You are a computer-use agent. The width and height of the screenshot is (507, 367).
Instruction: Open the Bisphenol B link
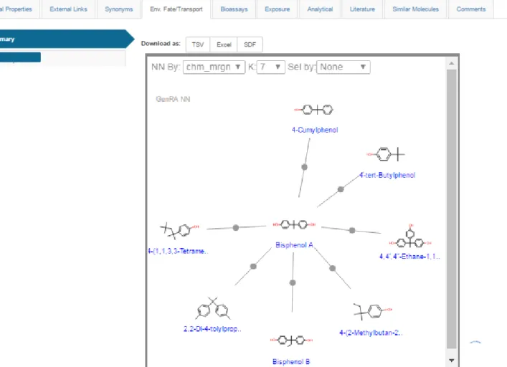click(x=291, y=361)
